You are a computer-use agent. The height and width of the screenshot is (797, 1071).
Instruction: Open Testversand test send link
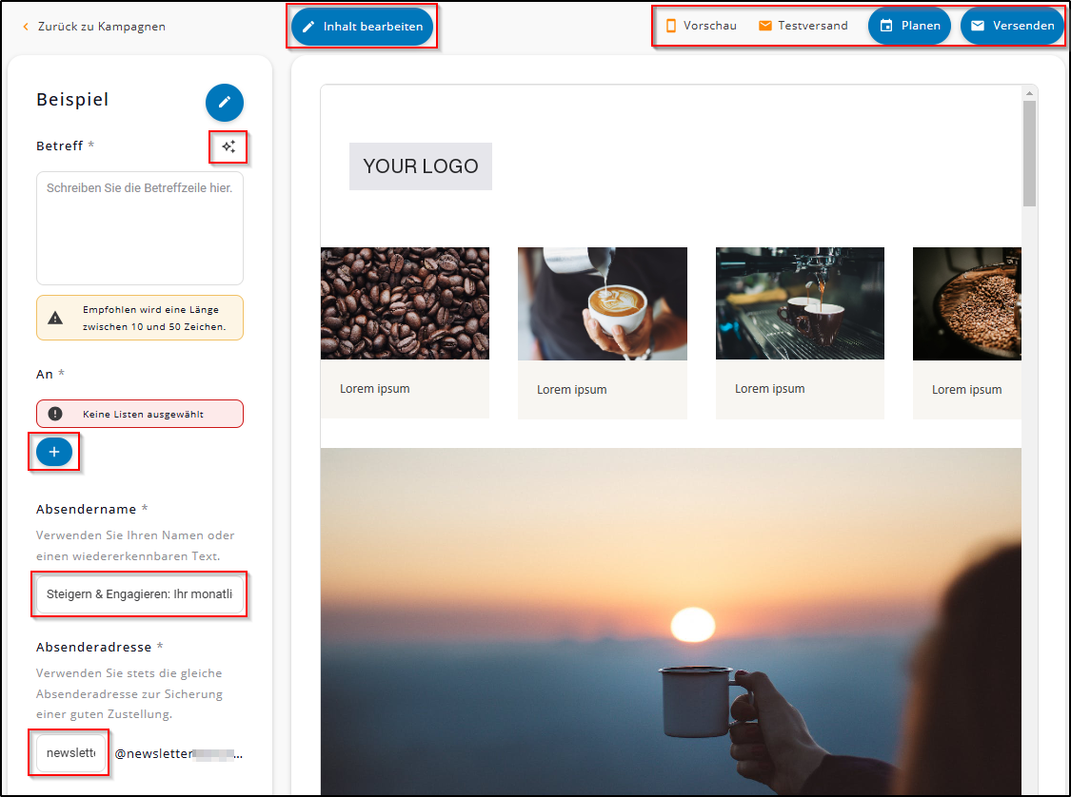pyautogui.click(x=812, y=26)
